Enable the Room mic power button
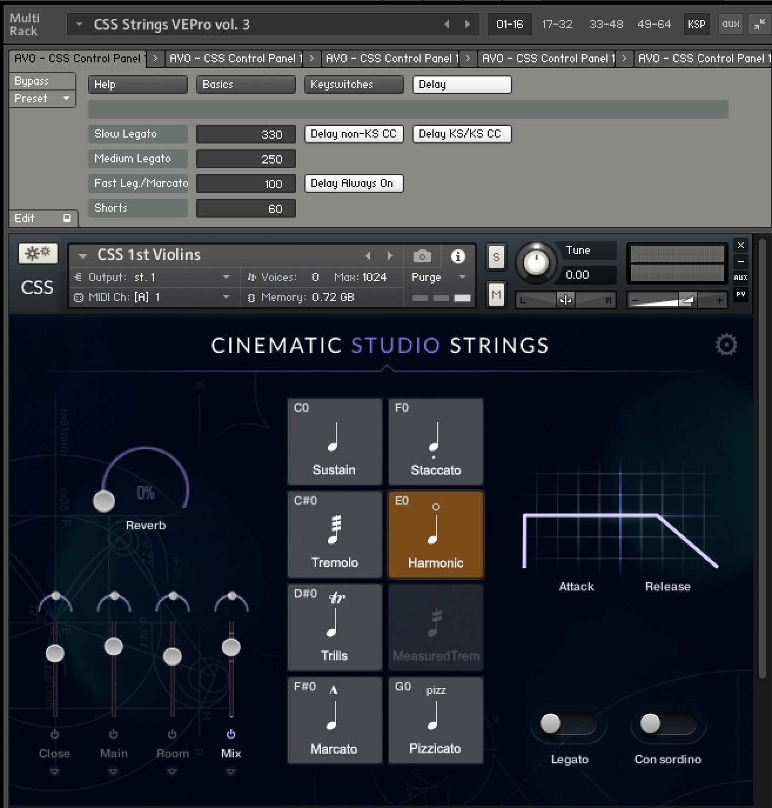Screen dimensions: 772x808 coord(172,734)
